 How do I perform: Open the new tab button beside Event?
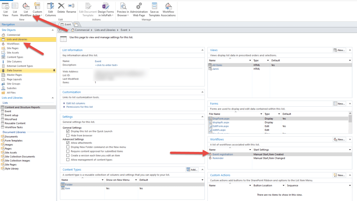[x=76, y=25]
